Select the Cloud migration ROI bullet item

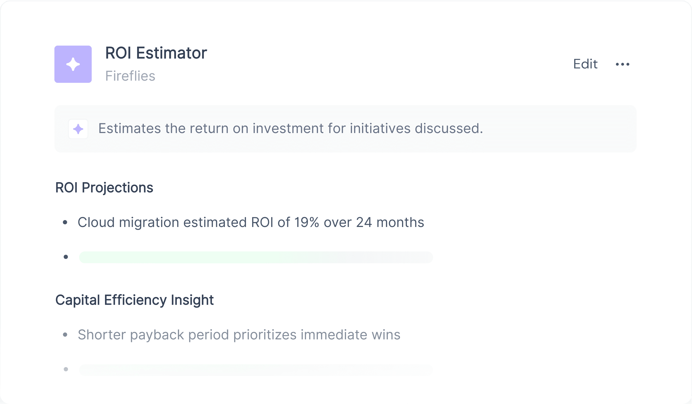point(251,222)
